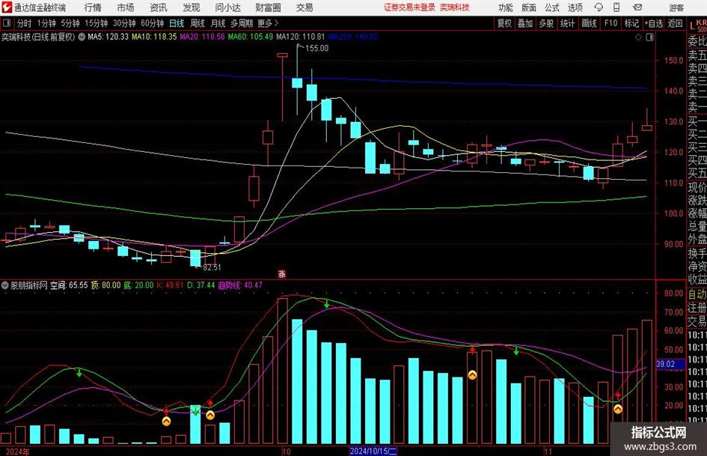Click 画线 drawing toolbar button
Viewport: 707px width, 456px height.
pyautogui.click(x=589, y=23)
